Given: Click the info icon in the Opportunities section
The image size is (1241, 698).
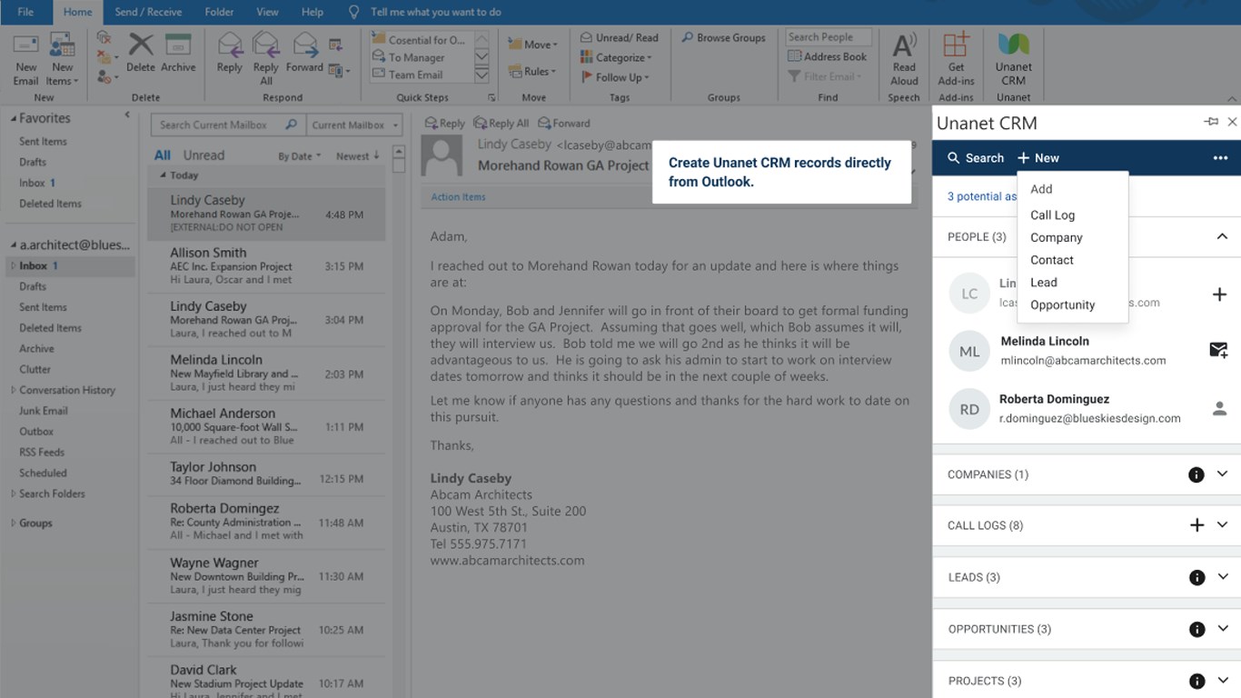Looking at the screenshot, I should 1196,629.
